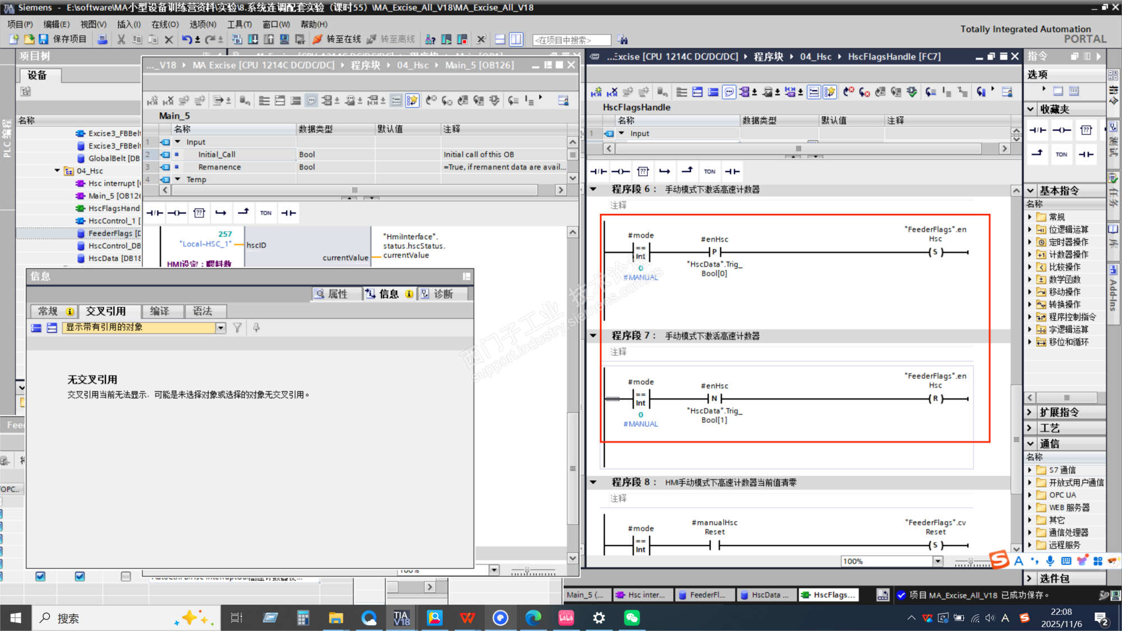Expand the 位逻辑运算 instruction folder

click(x=1030, y=229)
